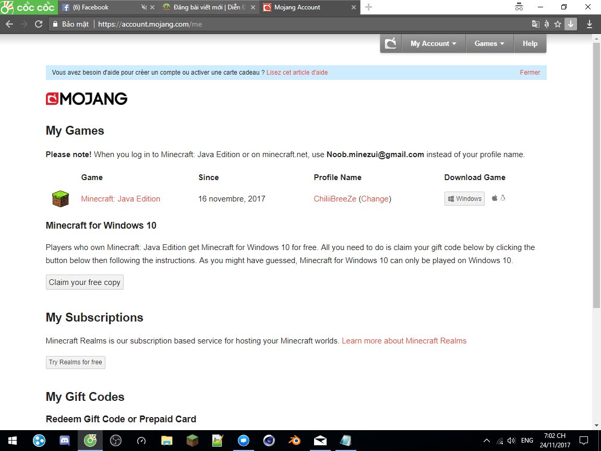This screenshot has height=451, width=601.
Task: Open the Cốc Cốc taskbar icon
Action: [90, 441]
